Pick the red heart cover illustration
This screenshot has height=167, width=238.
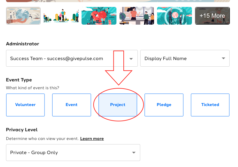99,16
